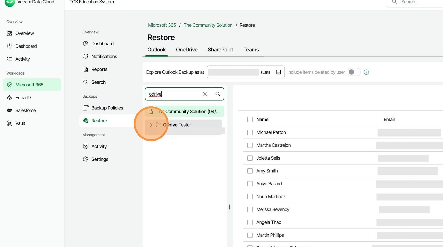Open Backup Policies section
This screenshot has width=443, height=247.
[x=107, y=108]
